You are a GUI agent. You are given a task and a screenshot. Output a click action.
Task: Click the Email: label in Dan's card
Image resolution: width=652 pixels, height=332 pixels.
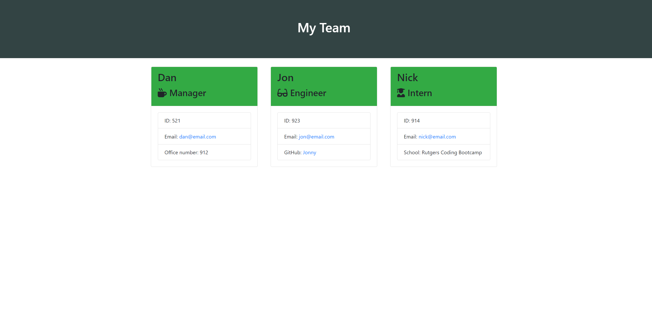[171, 137]
